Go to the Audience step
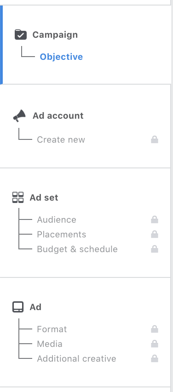 57,220
